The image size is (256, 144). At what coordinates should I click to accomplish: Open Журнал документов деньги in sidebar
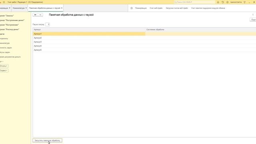click(x=10, y=57)
